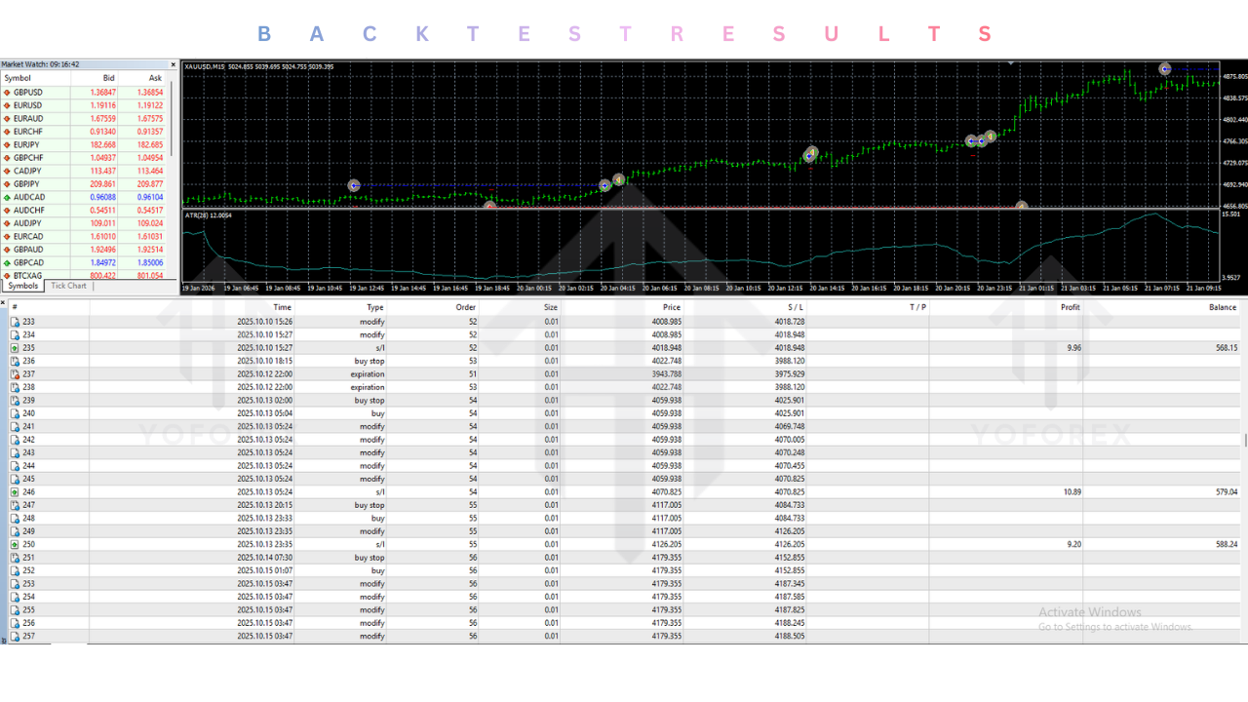The image size is (1248, 702).
Task: Open the Symbols tab
Action: 22,286
